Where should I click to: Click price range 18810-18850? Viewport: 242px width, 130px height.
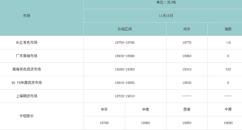tap(125, 83)
